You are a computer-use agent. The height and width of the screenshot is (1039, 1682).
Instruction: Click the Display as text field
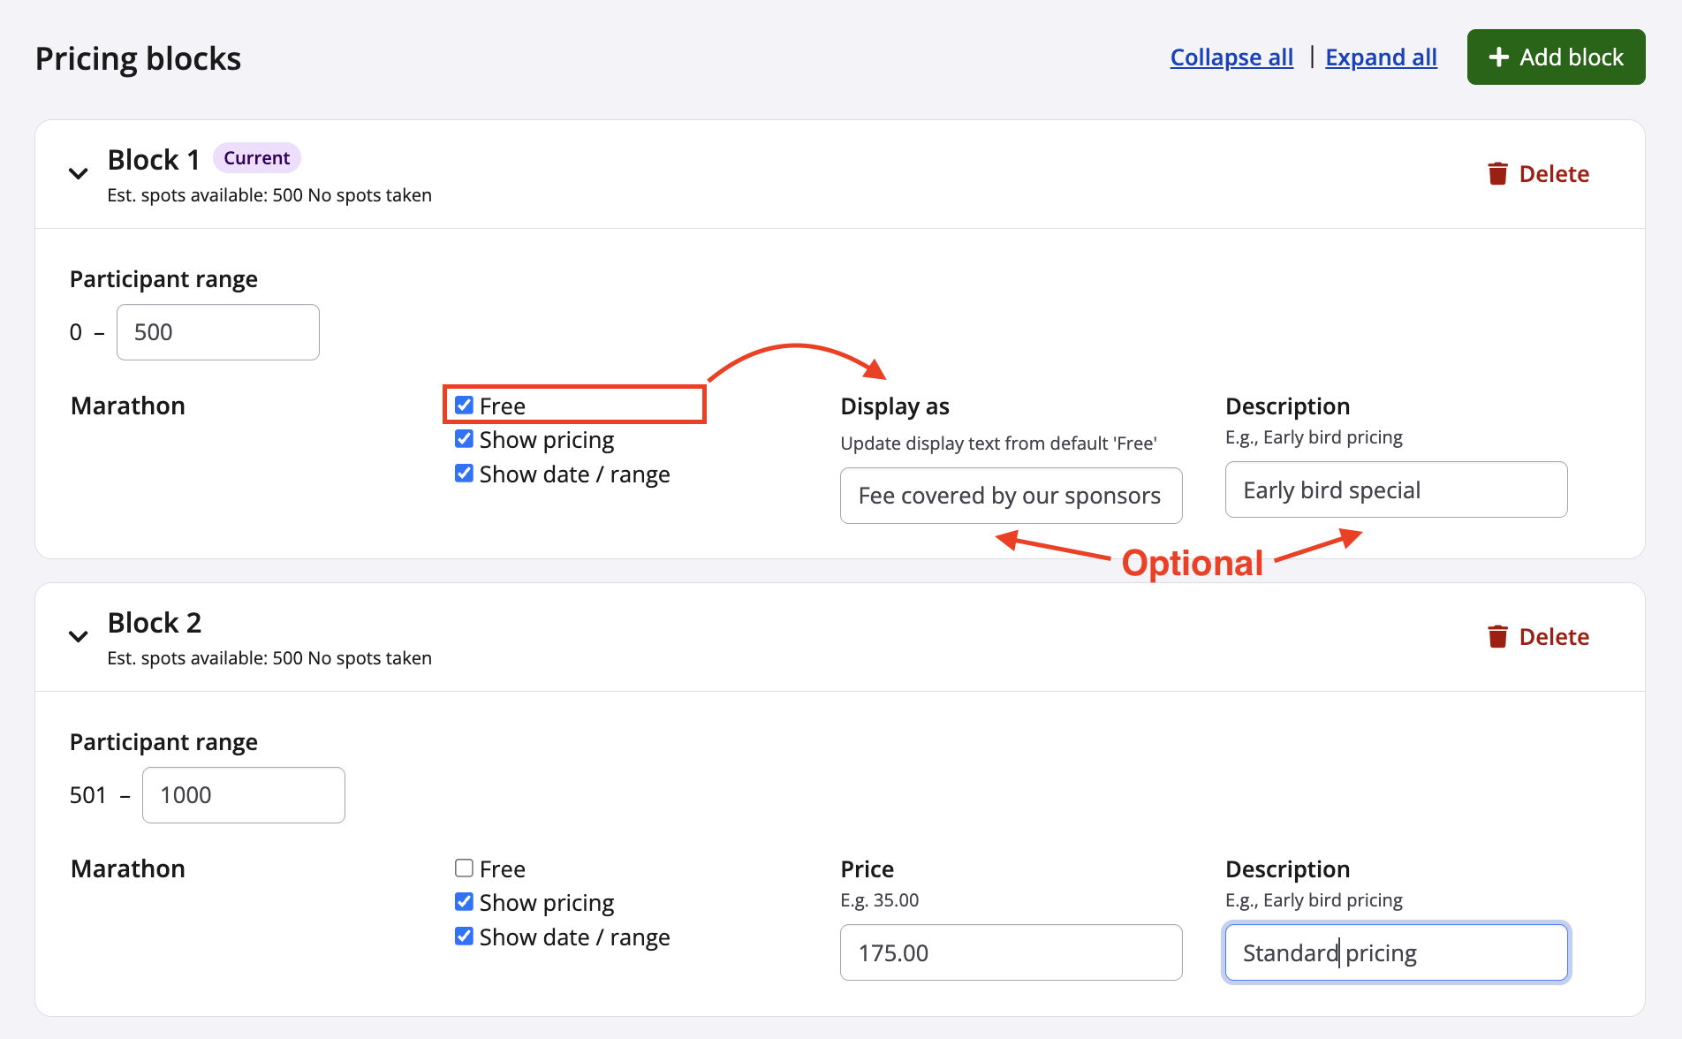click(1011, 496)
